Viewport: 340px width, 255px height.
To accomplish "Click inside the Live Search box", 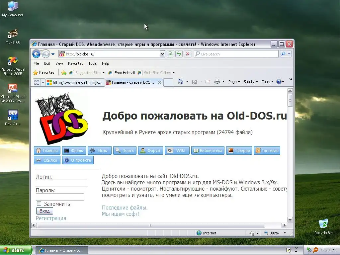I will click(x=236, y=54).
